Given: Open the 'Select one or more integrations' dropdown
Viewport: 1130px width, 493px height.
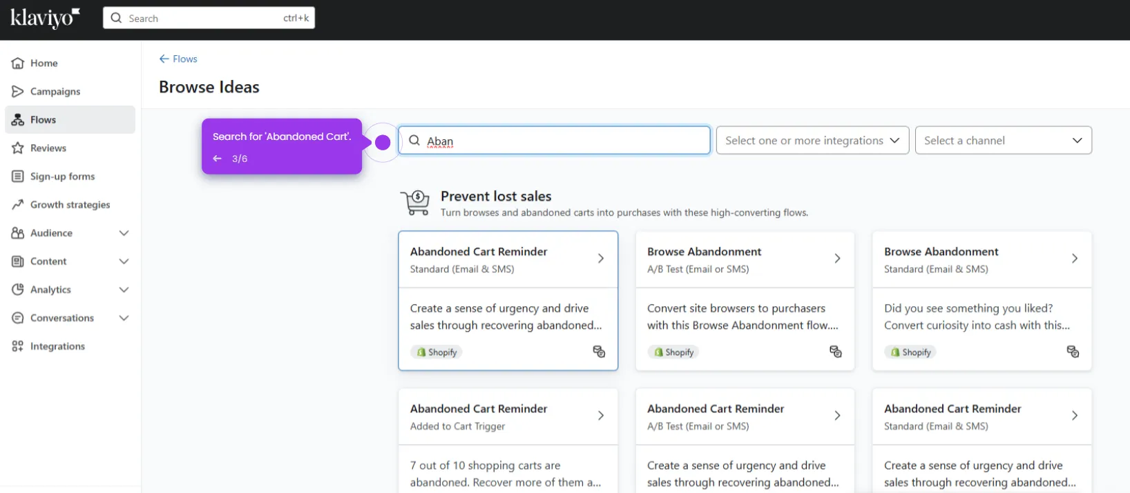Looking at the screenshot, I should click(x=812, y=141).
